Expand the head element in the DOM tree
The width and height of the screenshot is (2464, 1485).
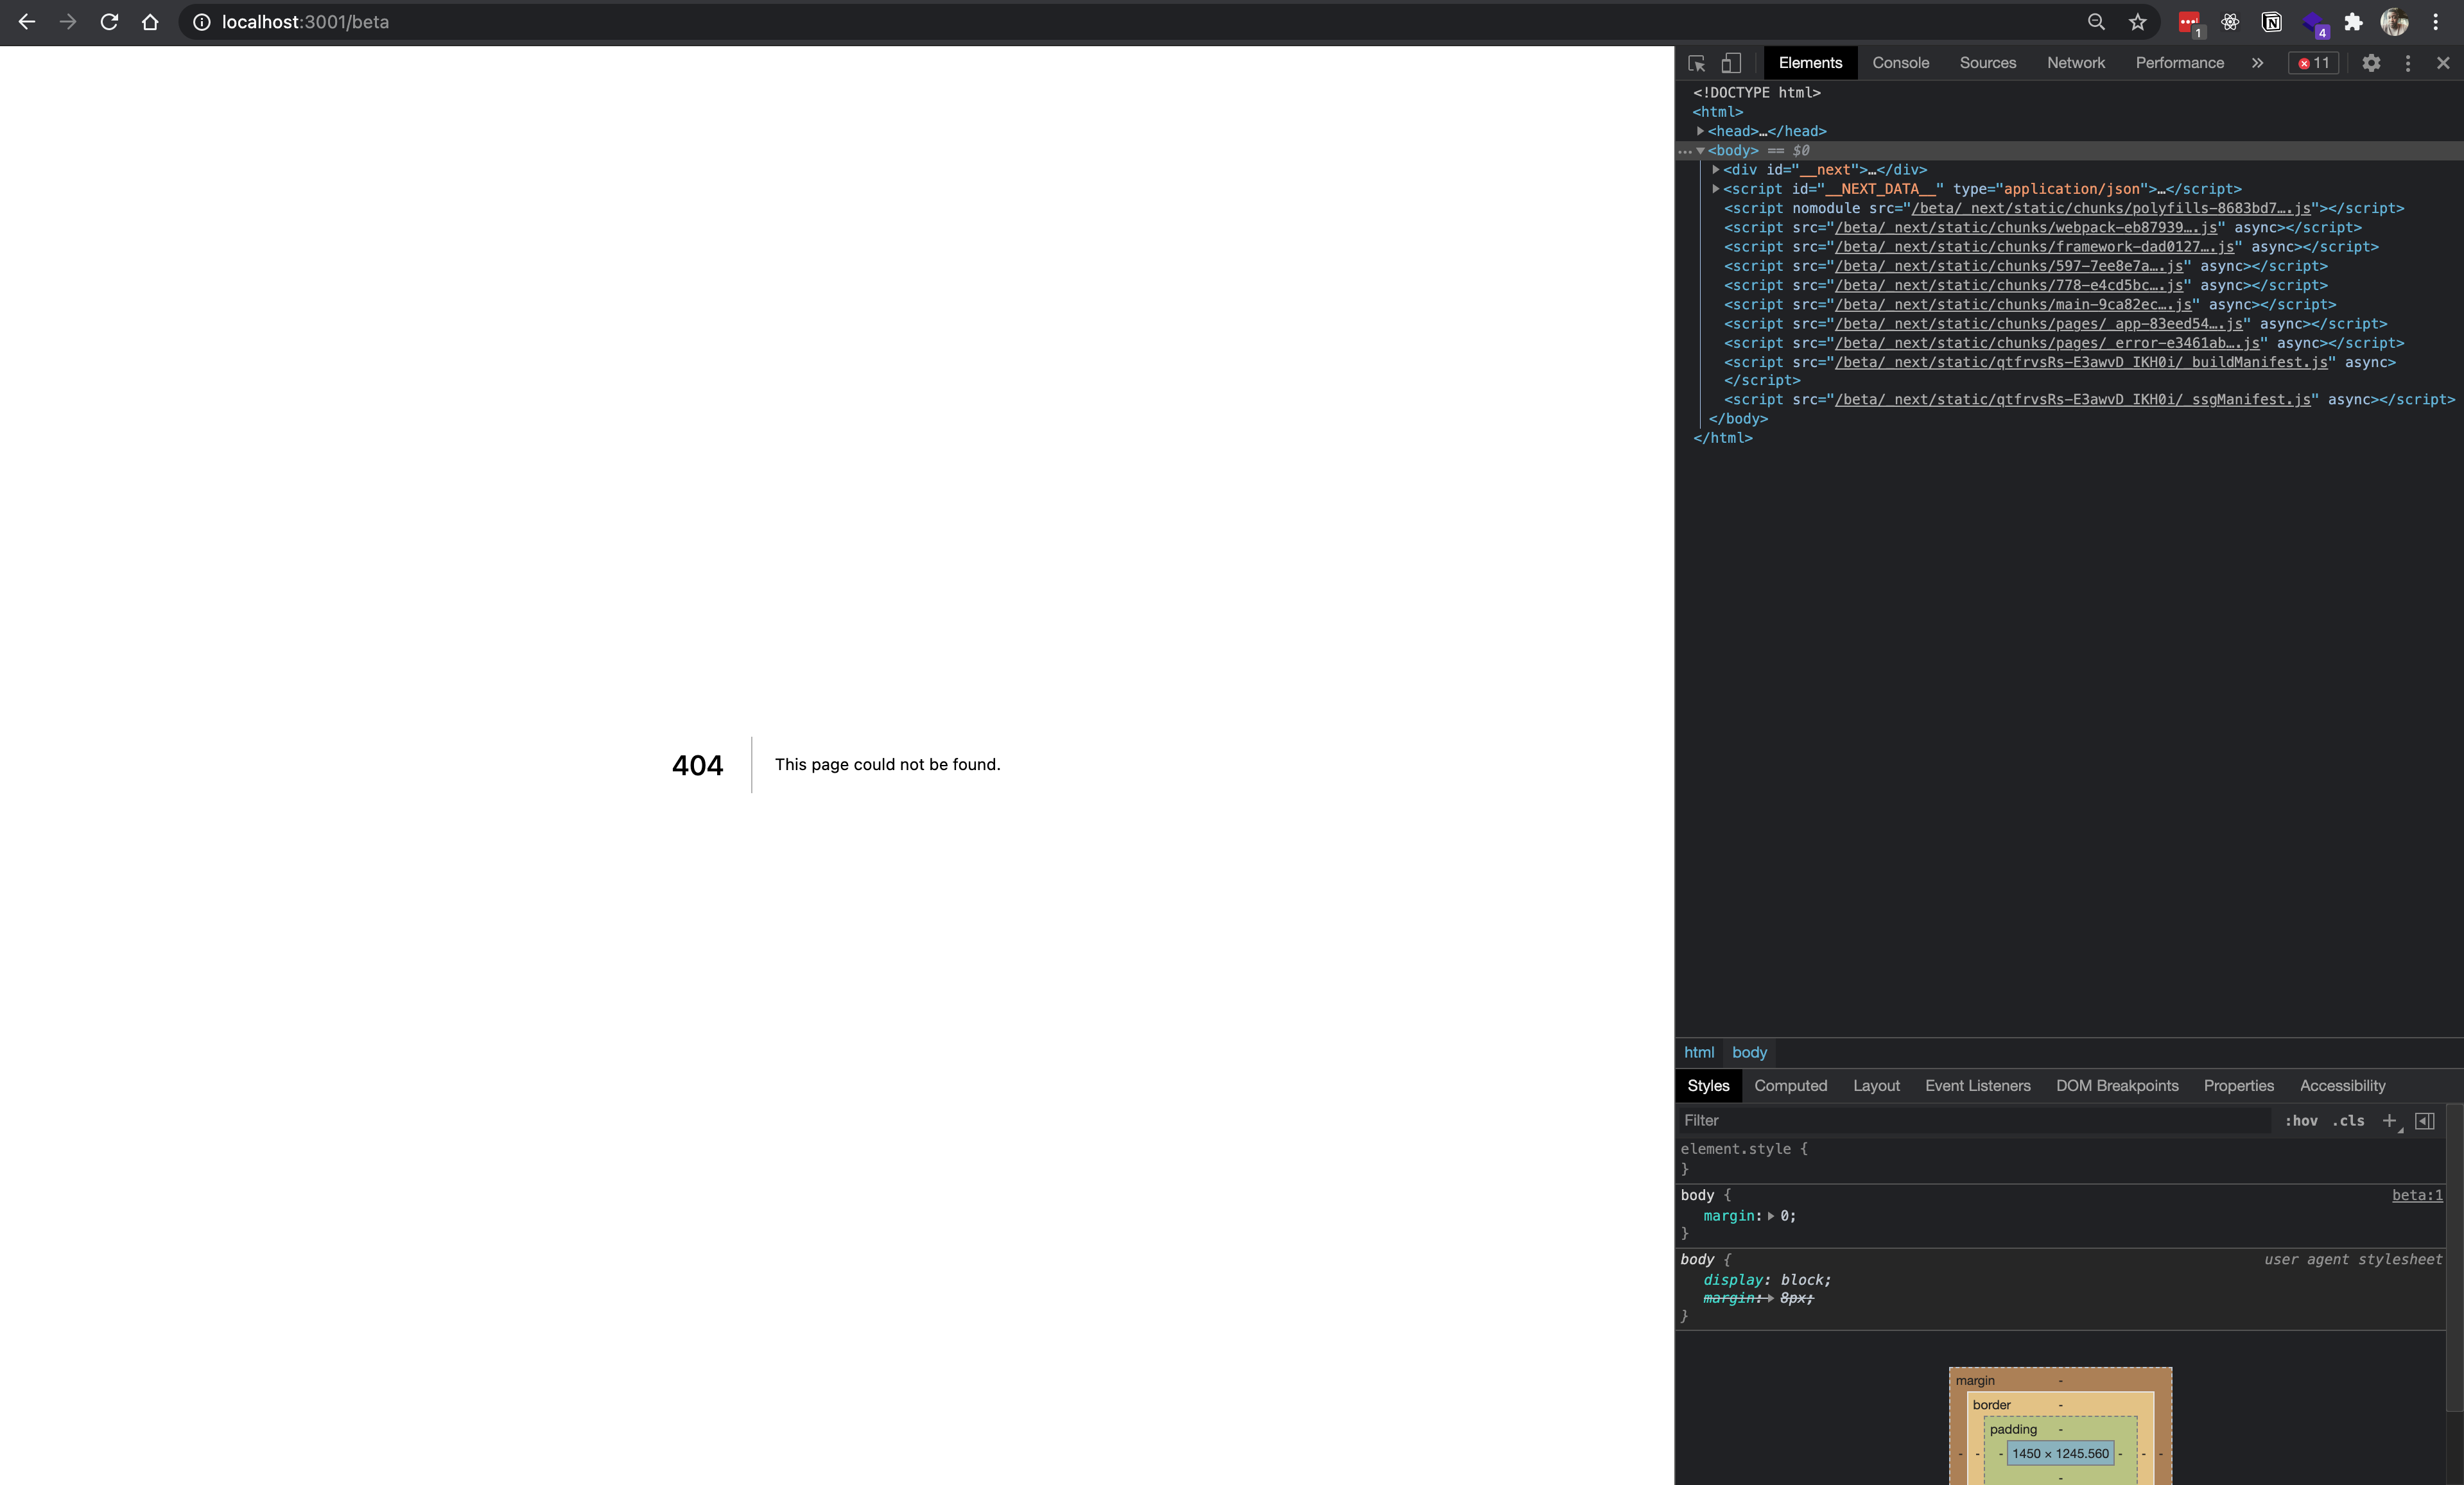coord(1700,131)
